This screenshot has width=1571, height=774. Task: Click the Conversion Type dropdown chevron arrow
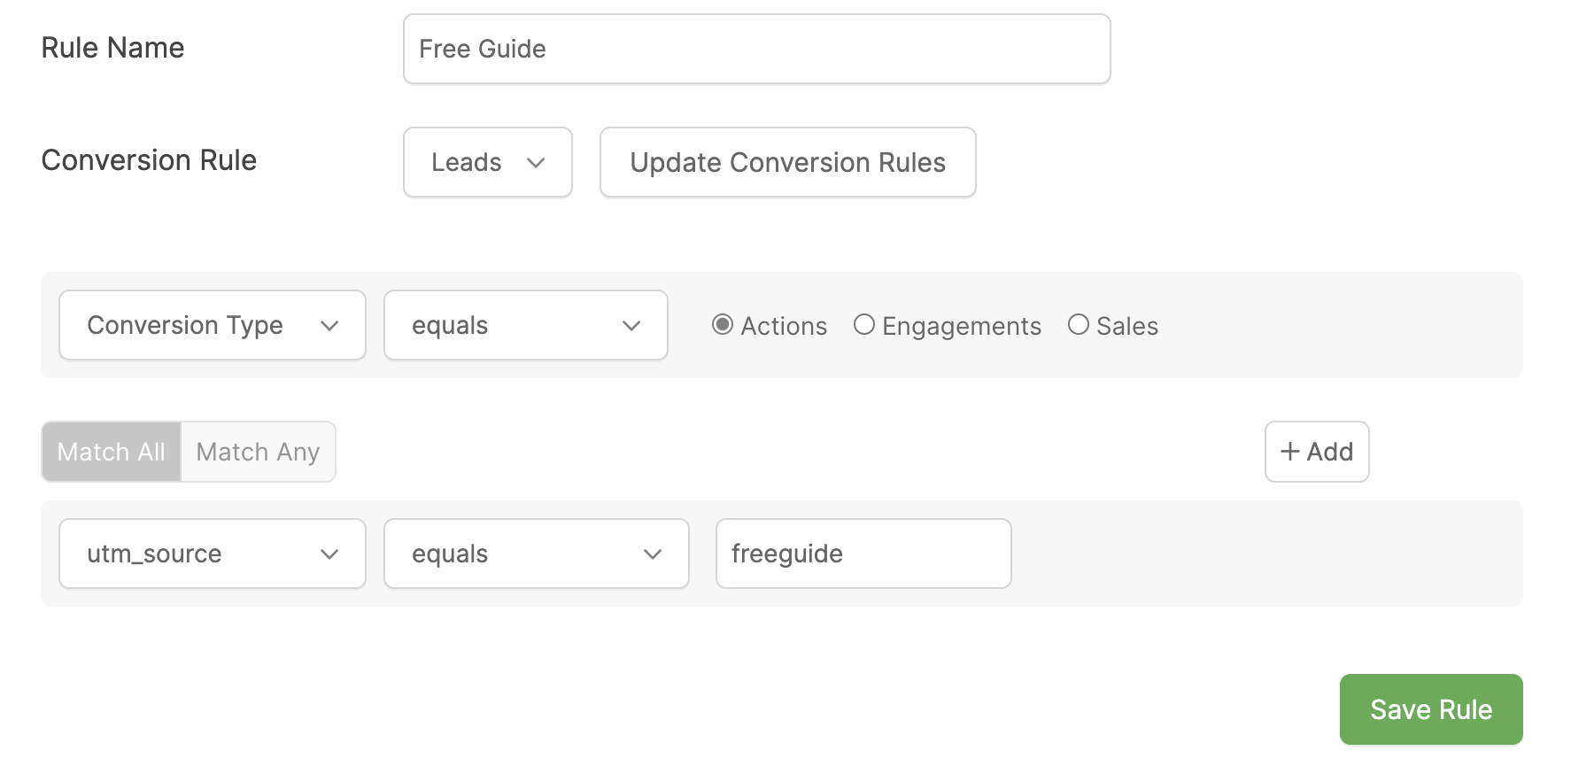click(x=329, y=326)
